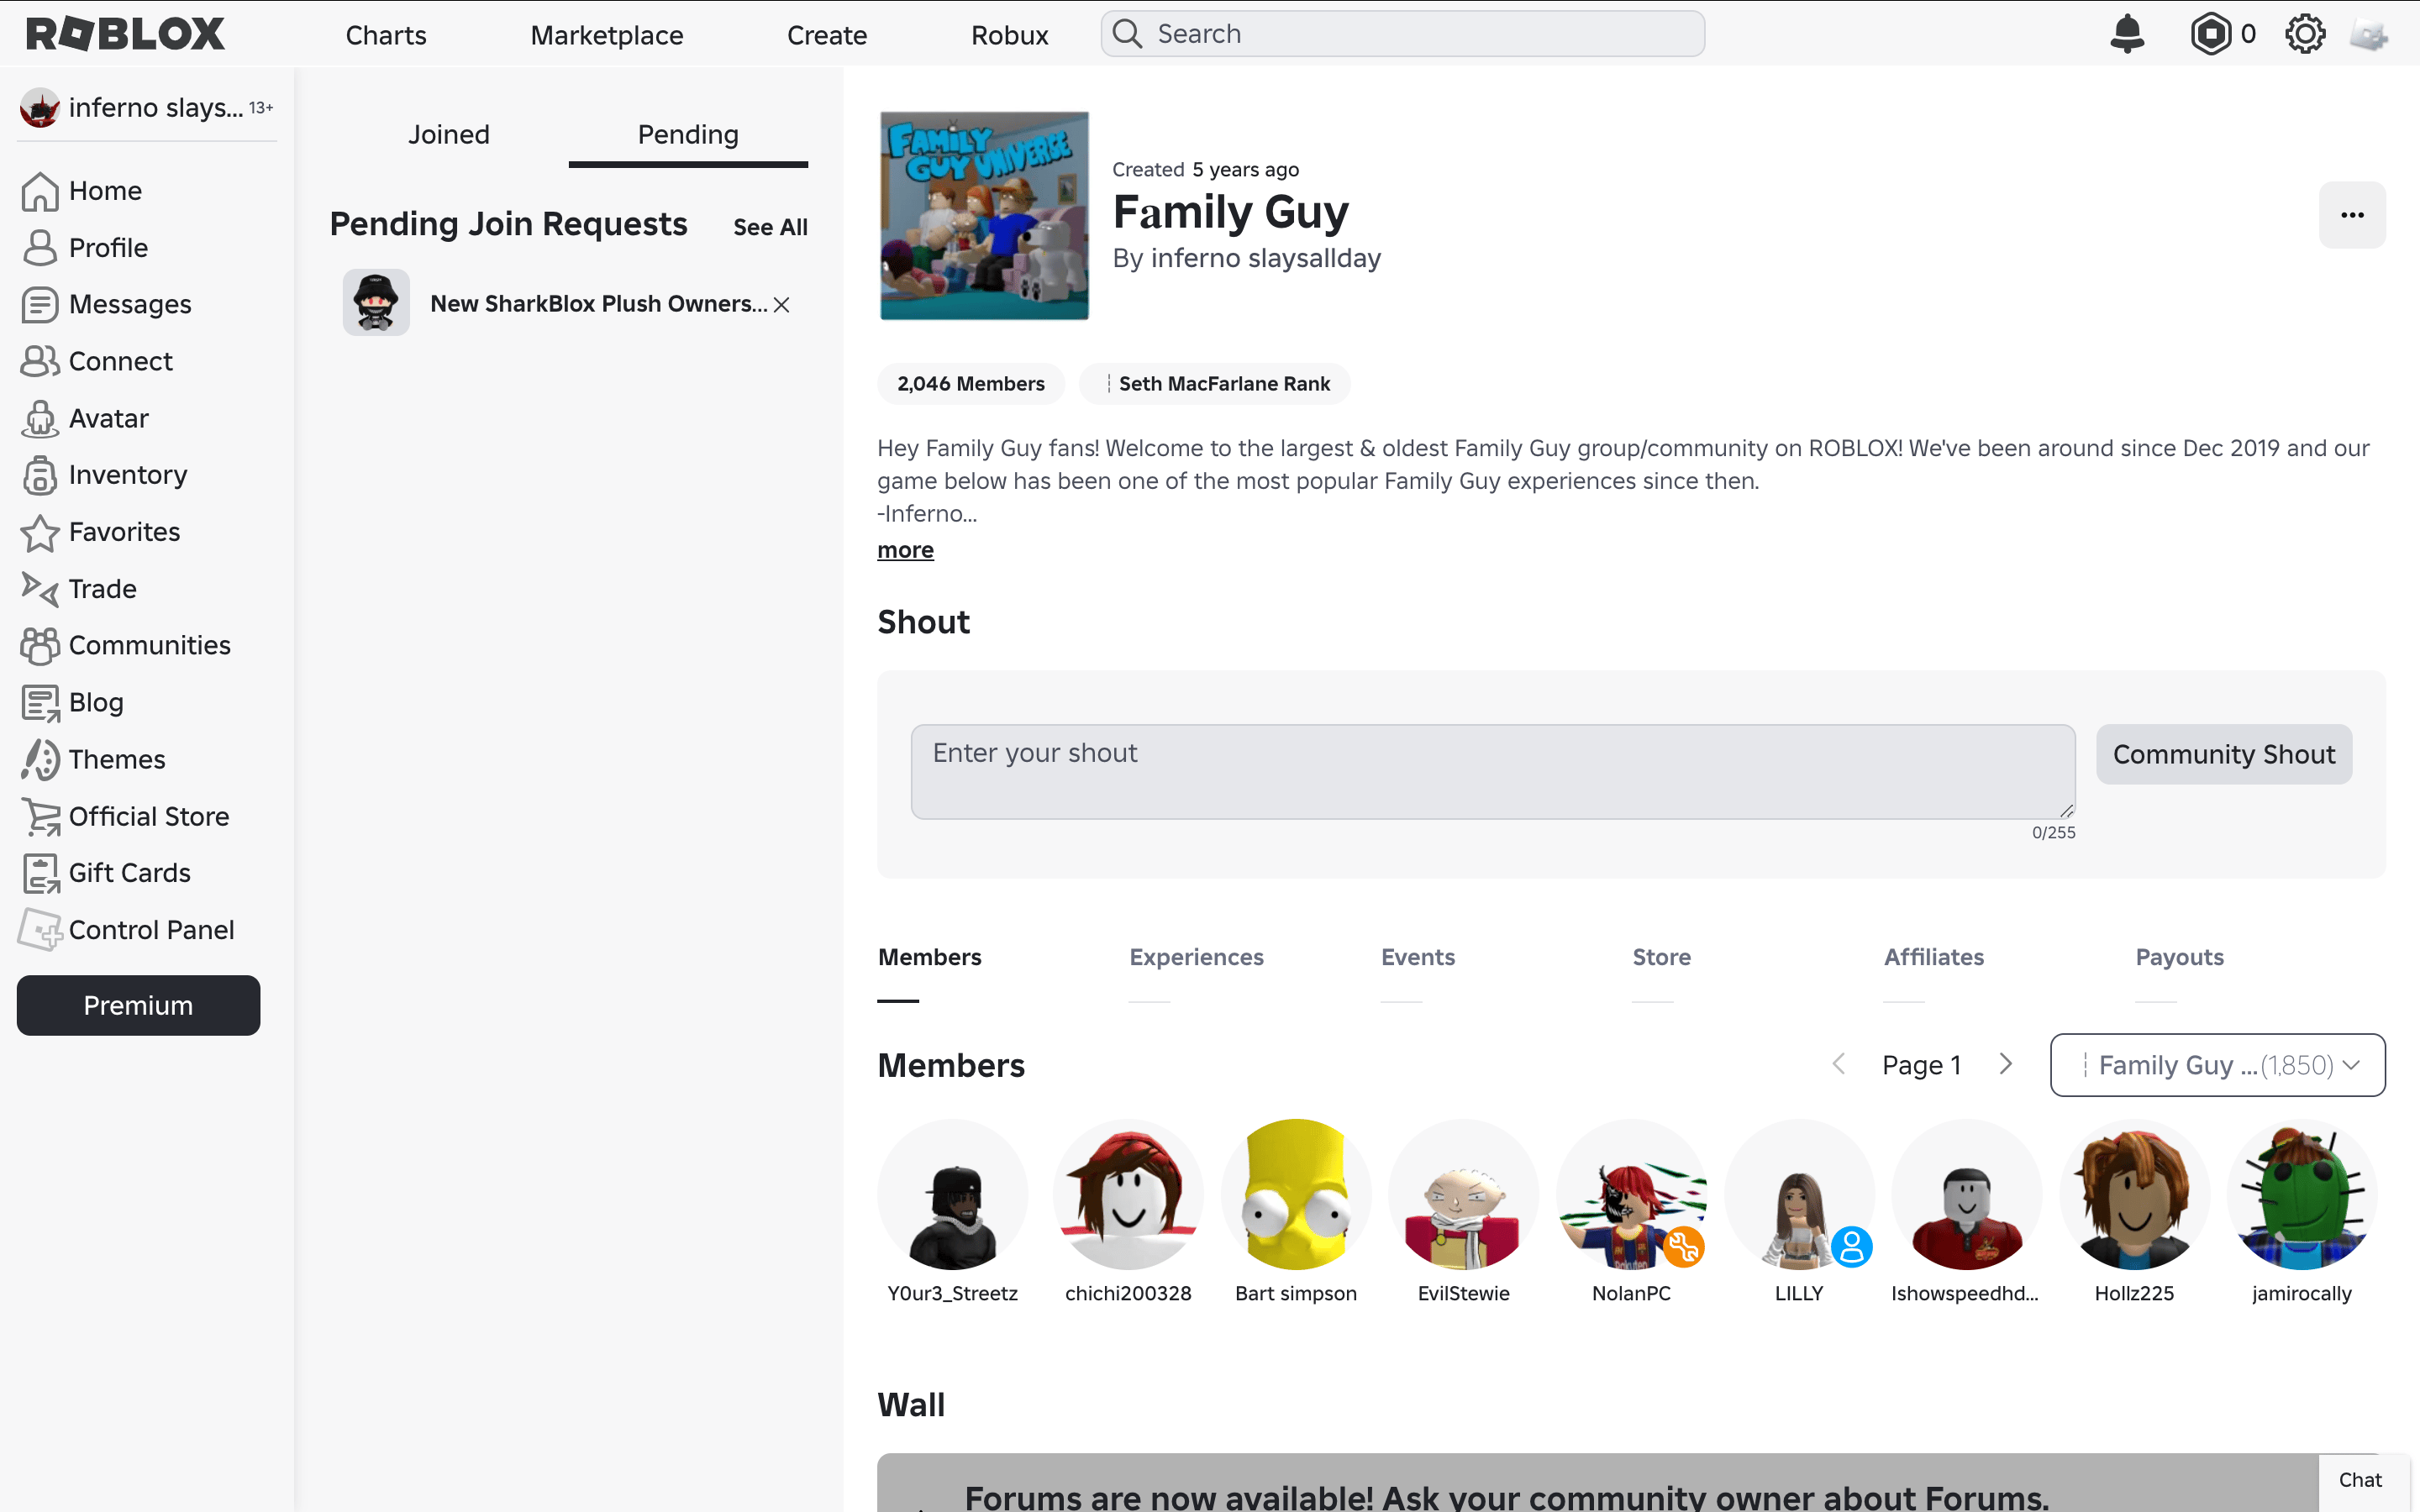
Task: Open the Inventory backpack icon
Action: pyautogui.click(x=40, y=476)
